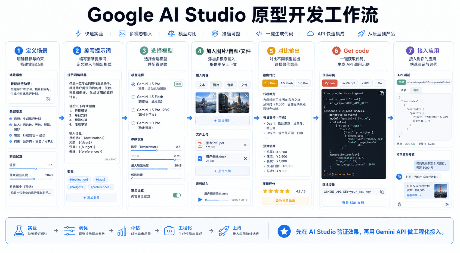Click the assistant avatar icon in chat preview
Image resolution: width=460 pixels, height=253 pixels.
[399, 177]
